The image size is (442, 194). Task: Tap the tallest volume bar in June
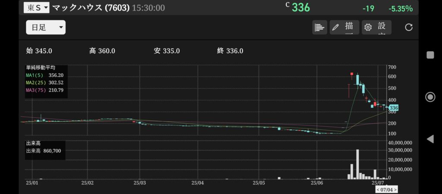pos(357,164)
